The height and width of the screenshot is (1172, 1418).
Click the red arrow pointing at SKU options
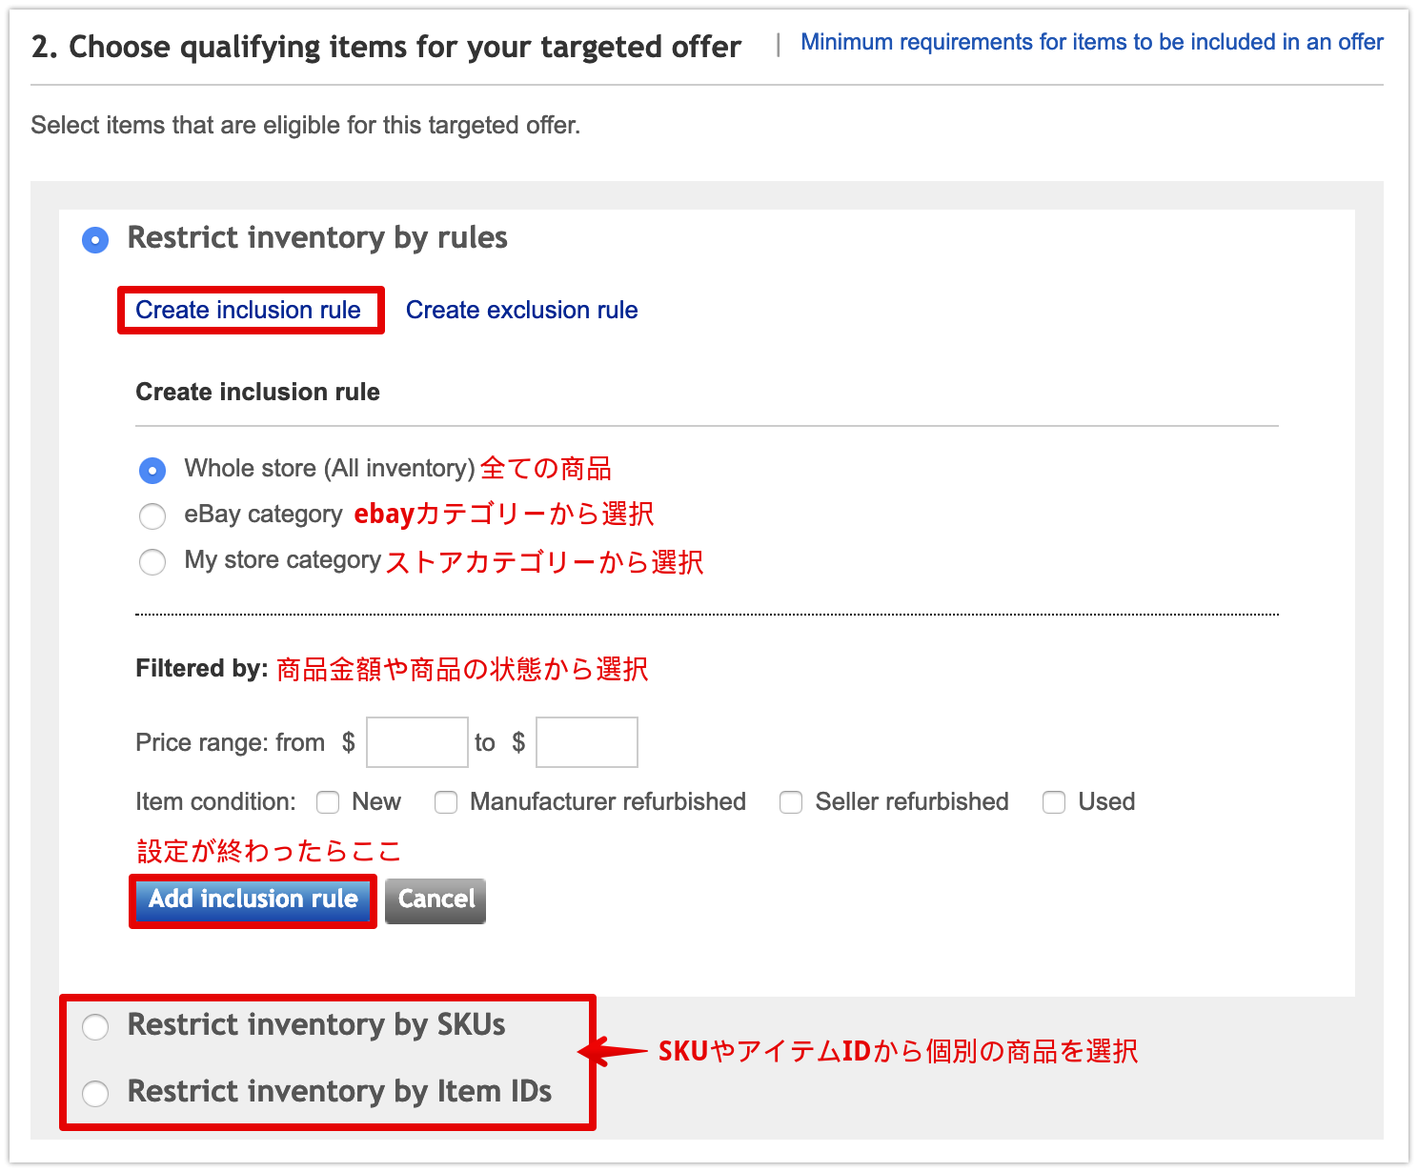point(614,1052)
